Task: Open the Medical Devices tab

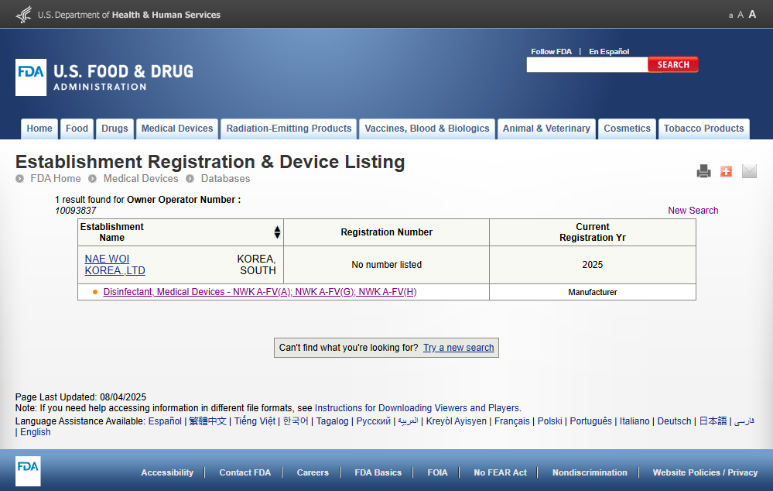Action: click(177, 129)
